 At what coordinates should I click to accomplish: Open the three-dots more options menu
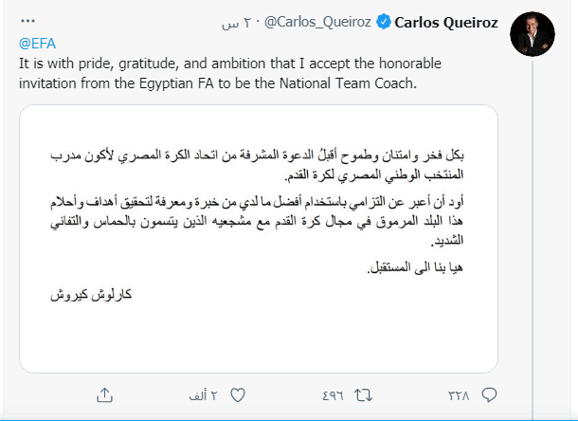(28, 23)
